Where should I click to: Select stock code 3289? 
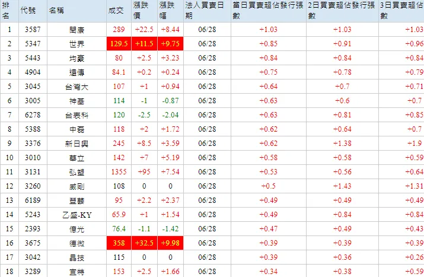(33, 272)
